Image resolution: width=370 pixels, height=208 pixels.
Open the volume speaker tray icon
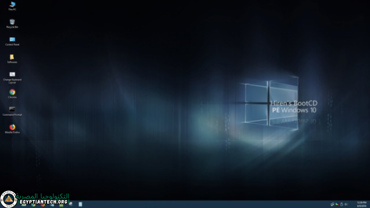[346, 204]
